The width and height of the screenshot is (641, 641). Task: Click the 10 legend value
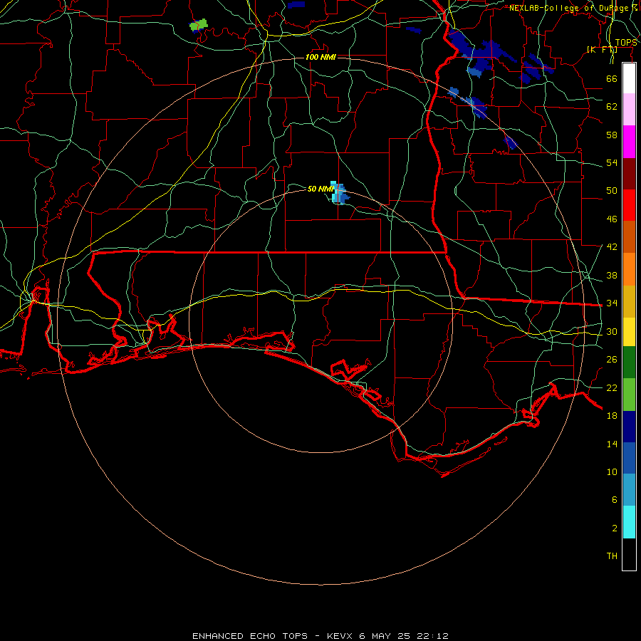(612, 471)
